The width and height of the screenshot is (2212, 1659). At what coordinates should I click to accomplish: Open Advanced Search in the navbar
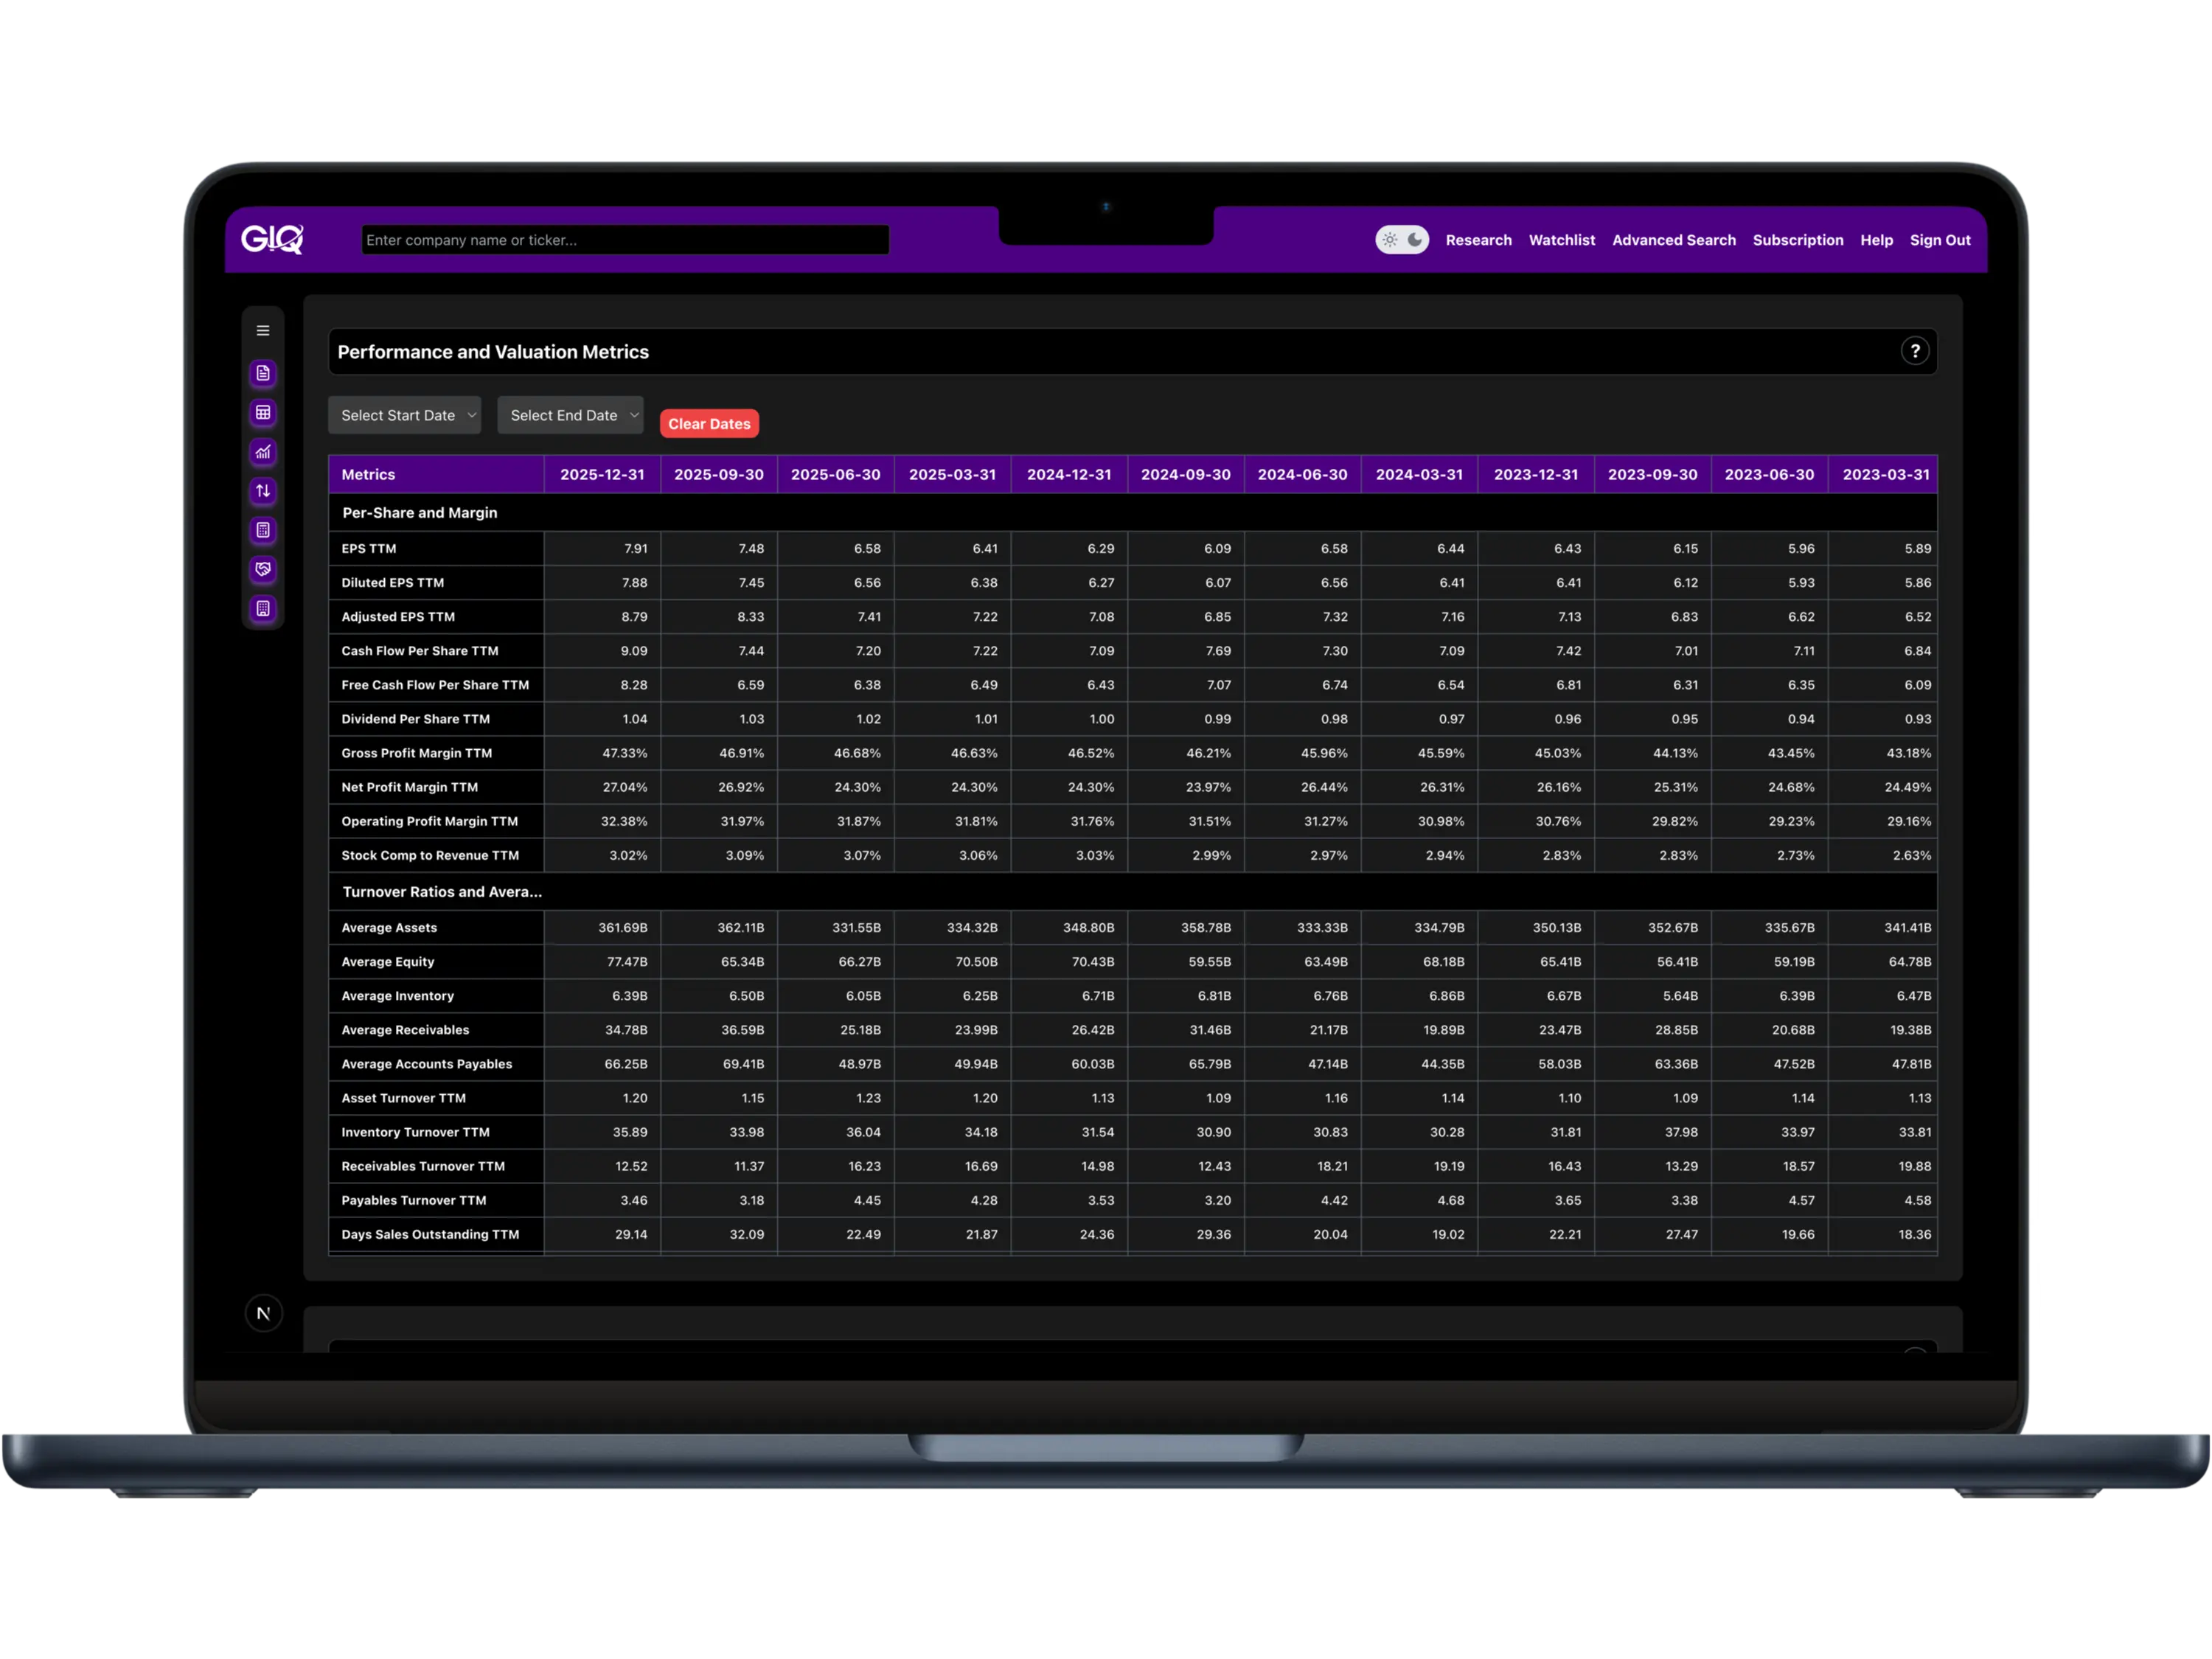coord(1673,240)
